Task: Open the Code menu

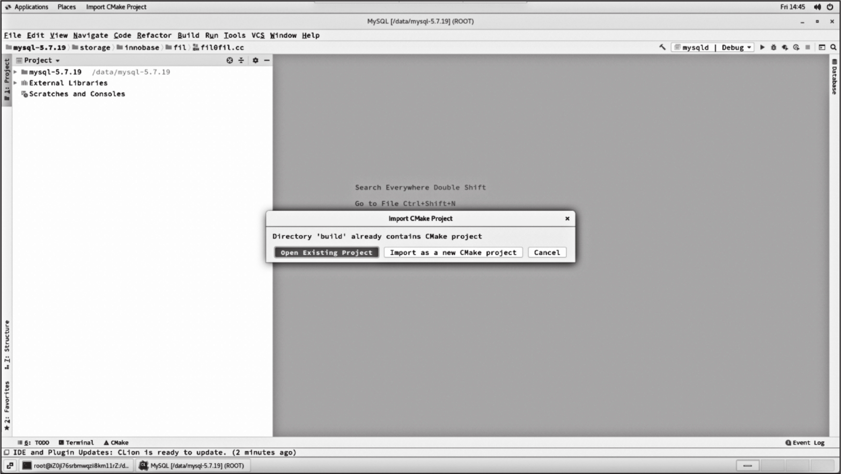Action: [x=122, y=35]
